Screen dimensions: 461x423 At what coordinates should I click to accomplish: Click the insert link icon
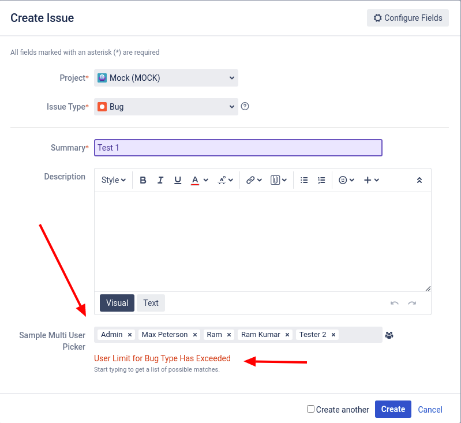point(250,180)
